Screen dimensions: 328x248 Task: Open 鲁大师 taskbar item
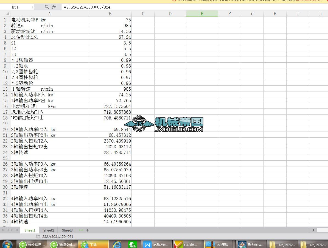(251, 244)
